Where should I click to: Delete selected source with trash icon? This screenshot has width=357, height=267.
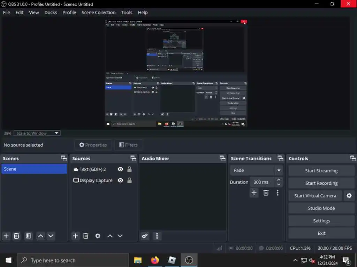click(x=86, y=236)
